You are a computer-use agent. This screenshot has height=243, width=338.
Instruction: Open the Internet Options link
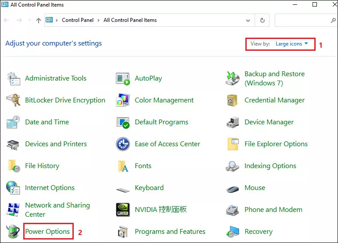50,188
